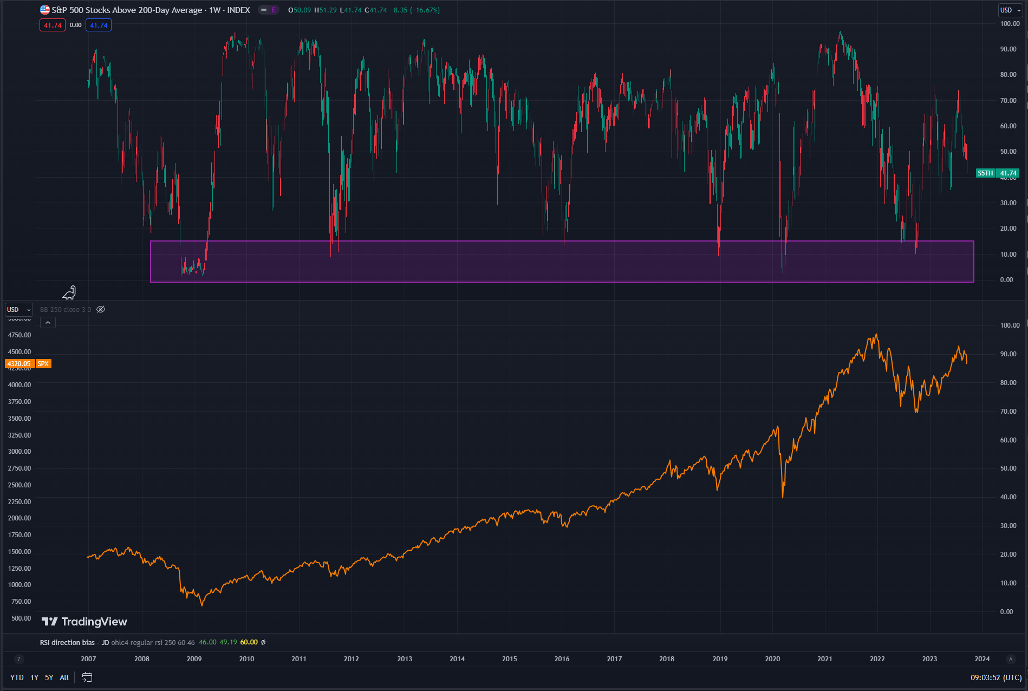Click the L41.74 low value
The height and width of the screenshot is (691, 1028).
(x=351, y=10)
